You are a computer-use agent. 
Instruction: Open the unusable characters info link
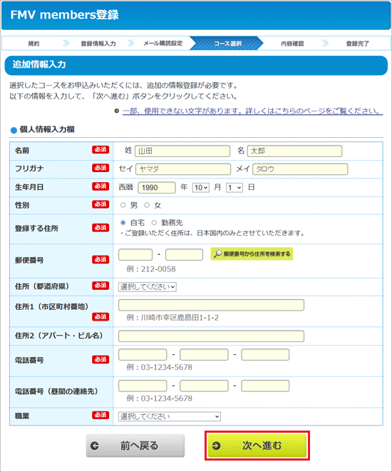[x=252, y=111]
